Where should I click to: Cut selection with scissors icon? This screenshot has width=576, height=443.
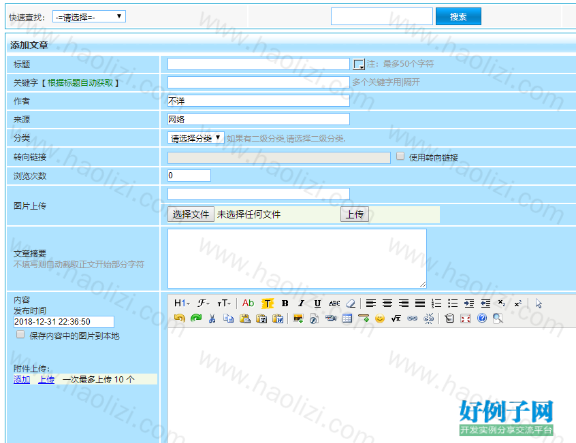(212, 318)
